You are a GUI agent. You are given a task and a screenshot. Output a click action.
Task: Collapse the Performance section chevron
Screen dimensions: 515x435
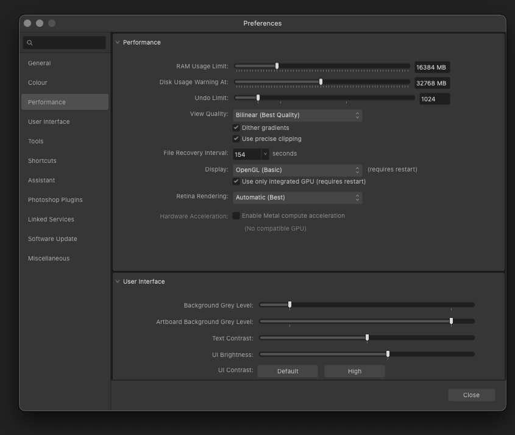click(x=118, y=42)
